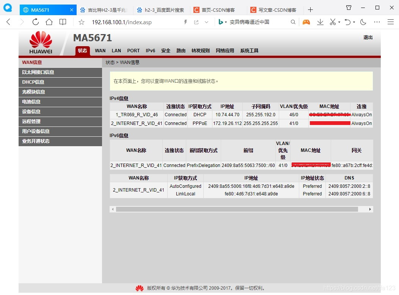Image resolution: width=399 pixels, height=295 pixels.
Task: Open 光模块信息 in the sidebar
Action: (x=60, y=92)
